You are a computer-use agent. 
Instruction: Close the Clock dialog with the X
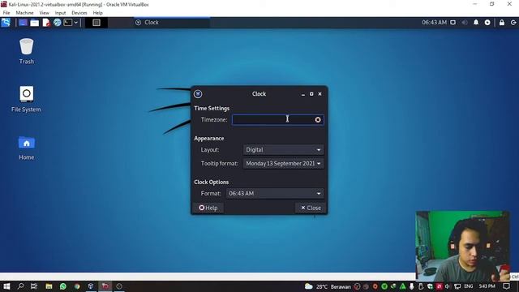(x=320, y=94)
